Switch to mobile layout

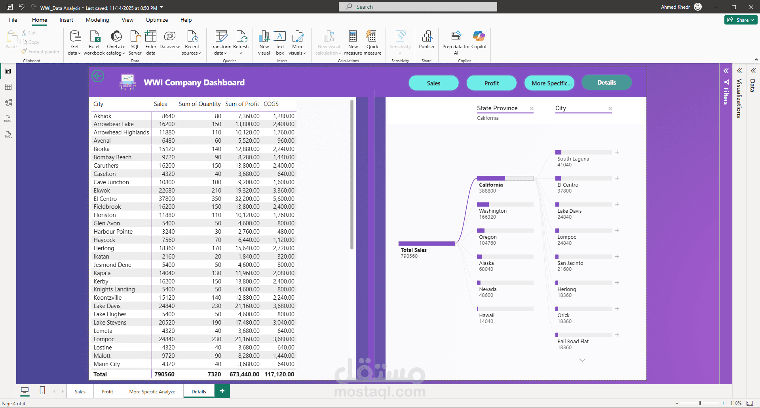tap(42, 391)
